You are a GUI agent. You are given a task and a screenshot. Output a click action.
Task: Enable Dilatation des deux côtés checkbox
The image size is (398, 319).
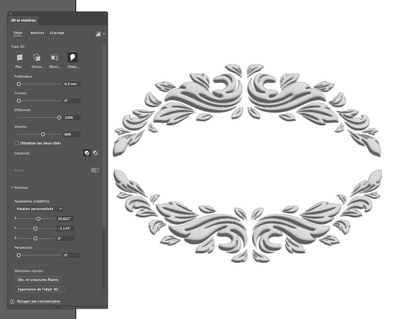click(x=17, y=143)
